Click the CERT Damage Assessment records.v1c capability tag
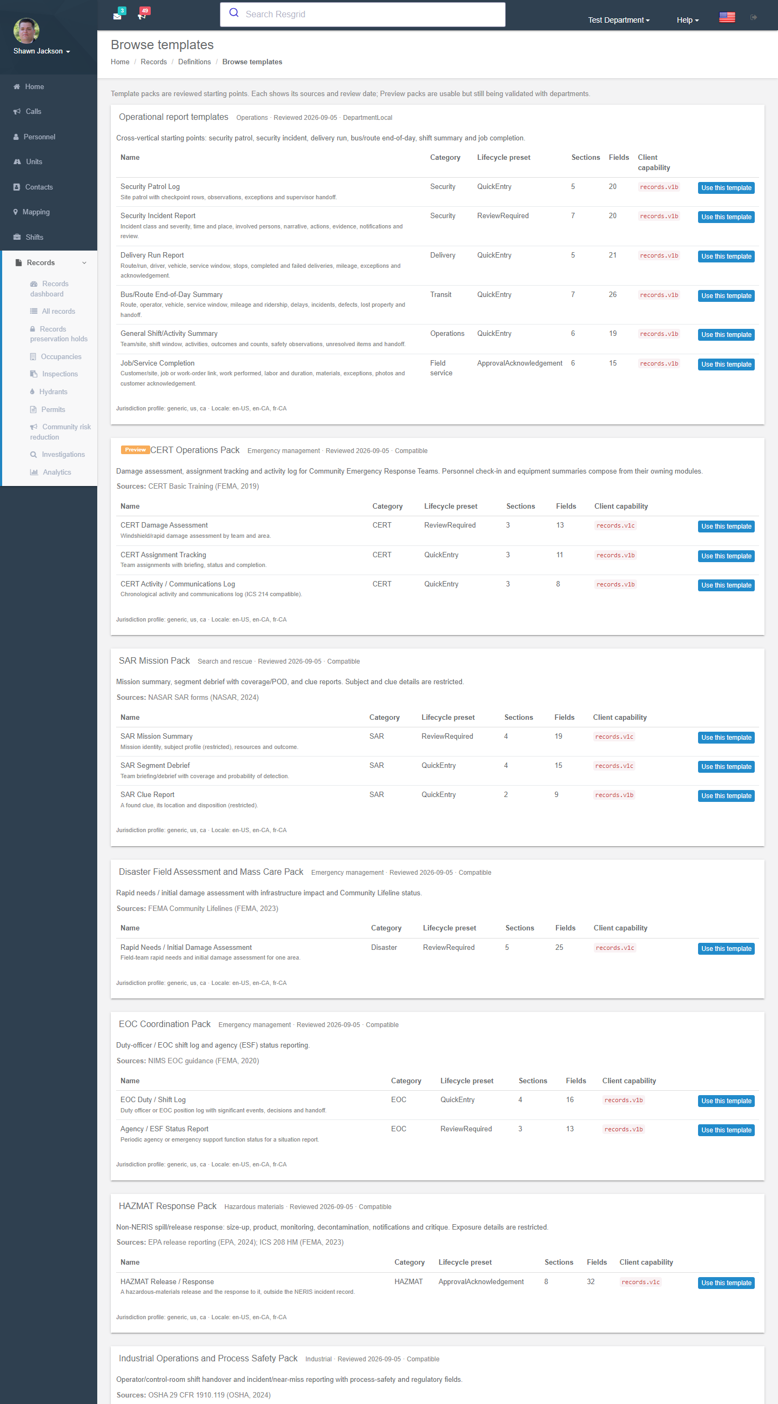This screenshot has width=778, height=1404. 615,526
